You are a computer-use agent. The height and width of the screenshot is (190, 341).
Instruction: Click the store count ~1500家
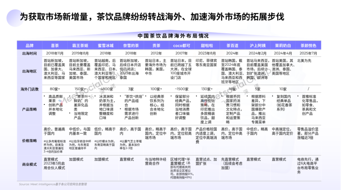pyautogui.click(x=182, y=89)
